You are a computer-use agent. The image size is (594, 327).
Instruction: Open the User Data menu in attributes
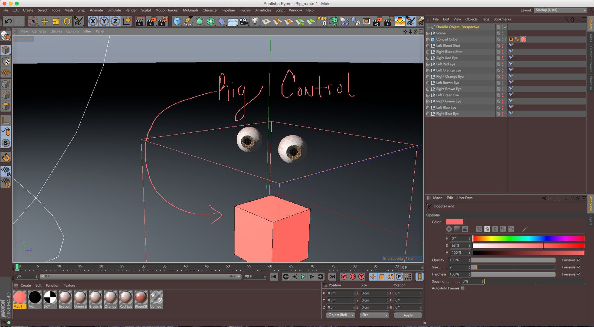465,198
